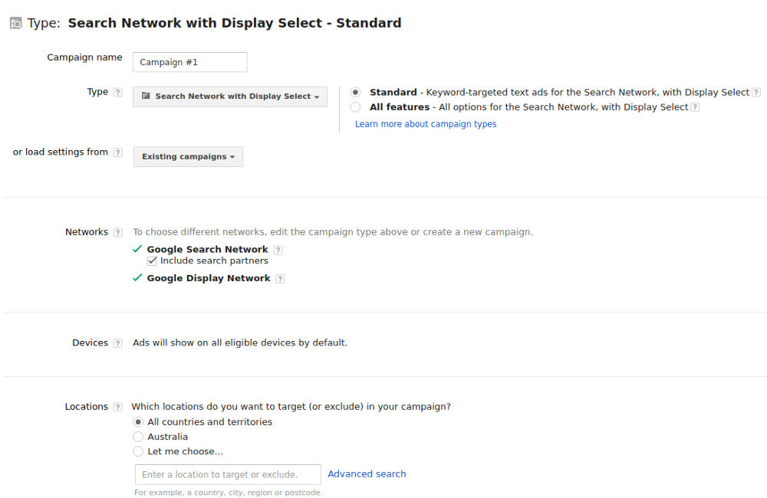Screen dimensions: 767x498
Task: Click help icon next to Google Search Network
Action: [278, 250]
